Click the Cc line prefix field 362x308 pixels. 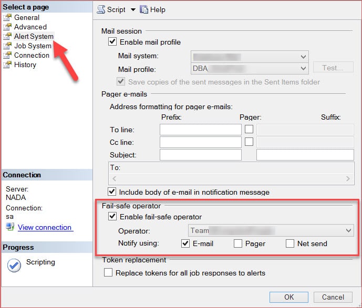pos(200,142)
